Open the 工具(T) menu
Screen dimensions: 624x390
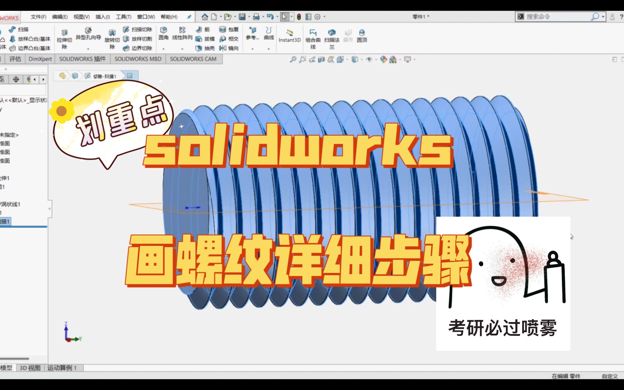123,17
